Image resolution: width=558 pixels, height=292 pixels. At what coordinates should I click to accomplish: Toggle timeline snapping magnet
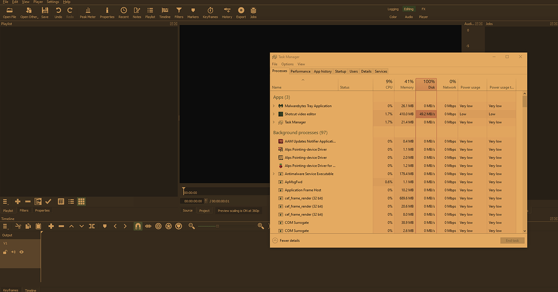[138, 226]
